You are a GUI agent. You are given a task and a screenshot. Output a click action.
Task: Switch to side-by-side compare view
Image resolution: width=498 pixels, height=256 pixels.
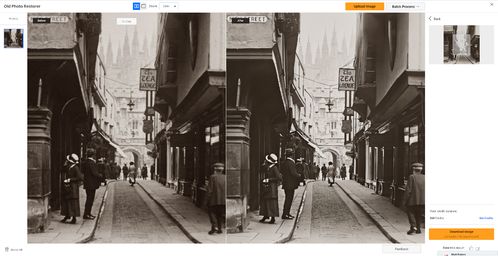[x=136, y=6]
